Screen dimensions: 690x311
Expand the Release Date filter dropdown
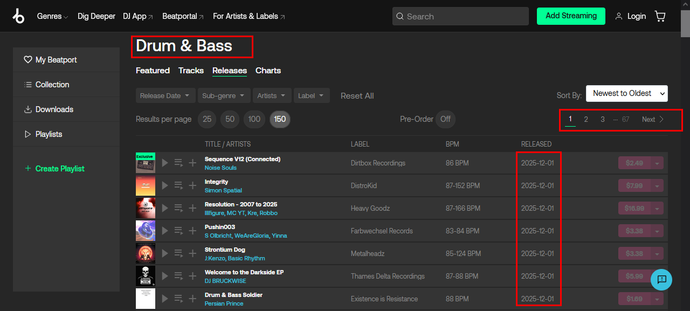pyautogui.click(x=165, y=95)
